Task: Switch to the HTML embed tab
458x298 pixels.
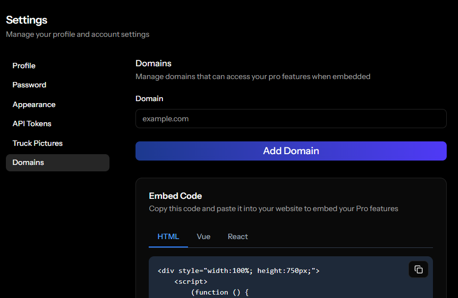Action: [x=168, y=236]
